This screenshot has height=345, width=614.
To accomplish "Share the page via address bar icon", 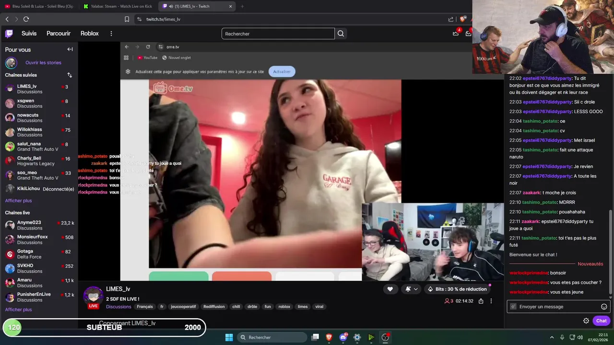I will click(451, 19).
